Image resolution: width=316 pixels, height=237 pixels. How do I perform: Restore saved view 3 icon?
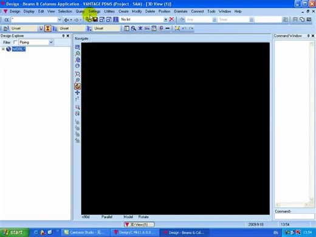[77, 134]
